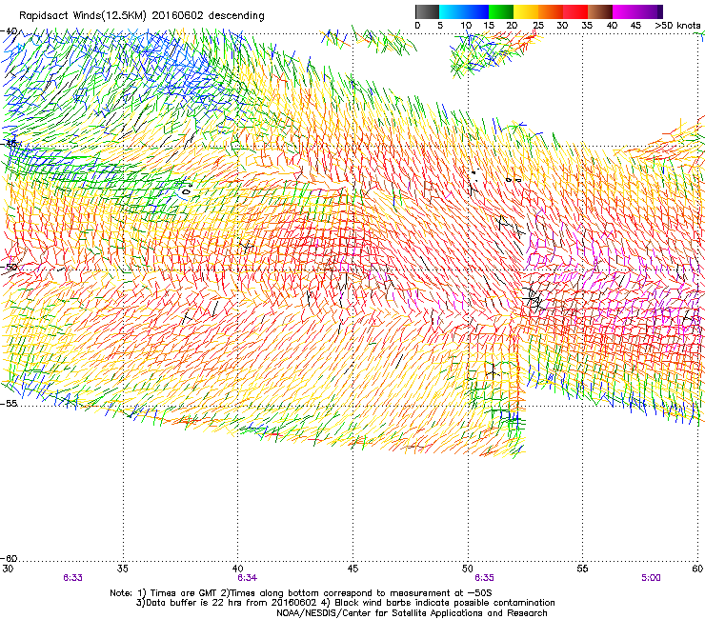Click the blue 10–15 knots legend segment
This screenshot has height=619, width=705.
pyautogui.click(x=476, y=11)
